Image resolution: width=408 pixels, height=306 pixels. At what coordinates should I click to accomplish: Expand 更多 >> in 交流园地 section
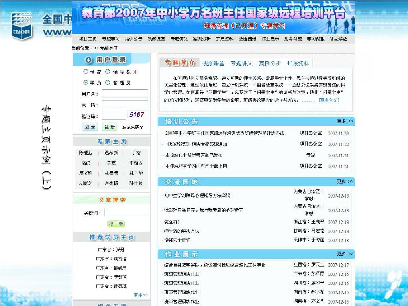pyautogui.click(x=345, y=181)
